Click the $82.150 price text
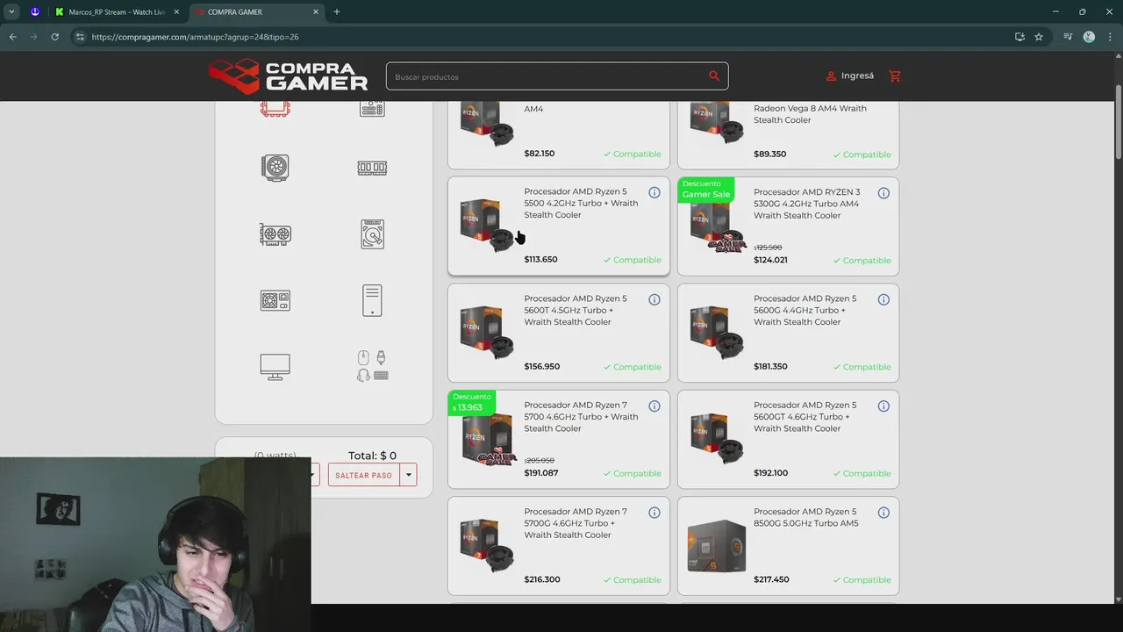This screenshot has width=1123, height=632. [540, 154]
